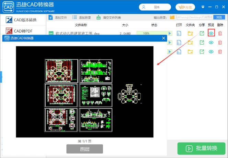The width and height of the screenshot is (228, 158).
Task: Click the 删除 column header
Action: pos(220,25)
